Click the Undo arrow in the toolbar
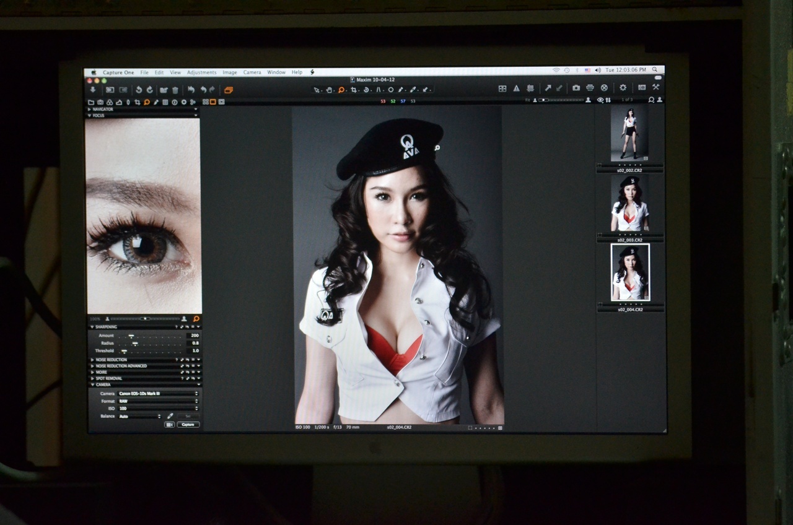This screenshot has height=525, width=793. 203,90
